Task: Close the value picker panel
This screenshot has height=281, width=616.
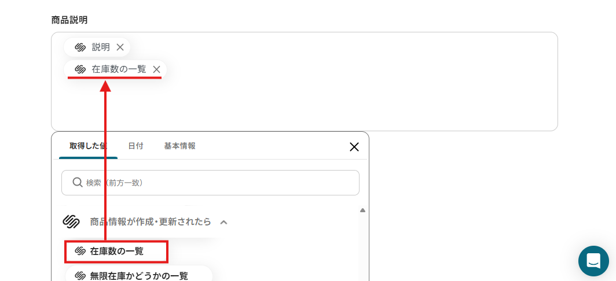Action: click(354, 147)
